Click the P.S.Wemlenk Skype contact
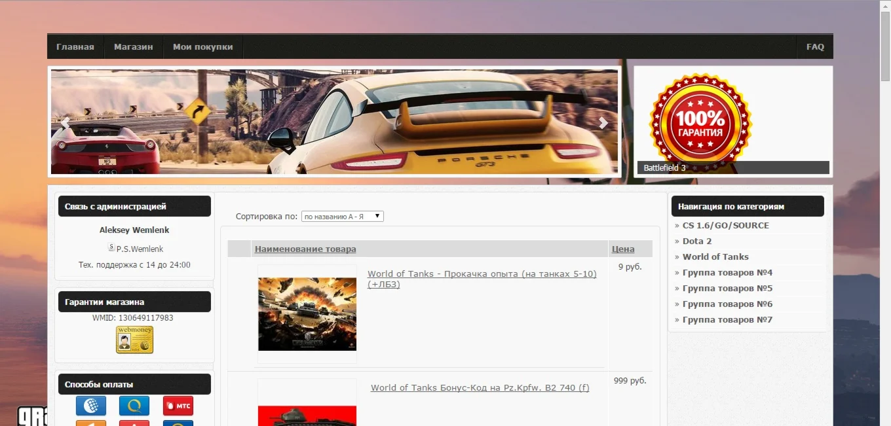Screen dimensions: 891x426 pos(140,249)
